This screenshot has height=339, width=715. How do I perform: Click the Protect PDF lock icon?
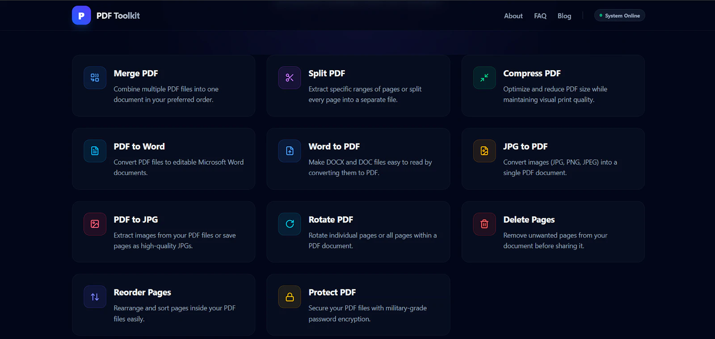pos(290,297)
